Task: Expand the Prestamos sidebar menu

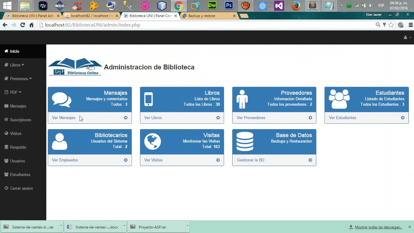Action: [x=21, y=79]
